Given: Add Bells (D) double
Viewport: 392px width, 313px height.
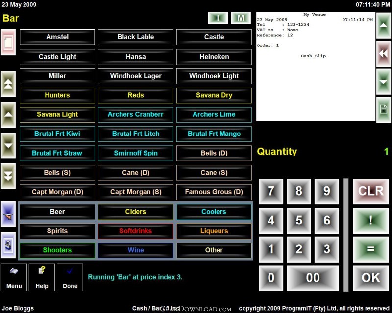Looking at the screenshot, I should pos(214,153).
